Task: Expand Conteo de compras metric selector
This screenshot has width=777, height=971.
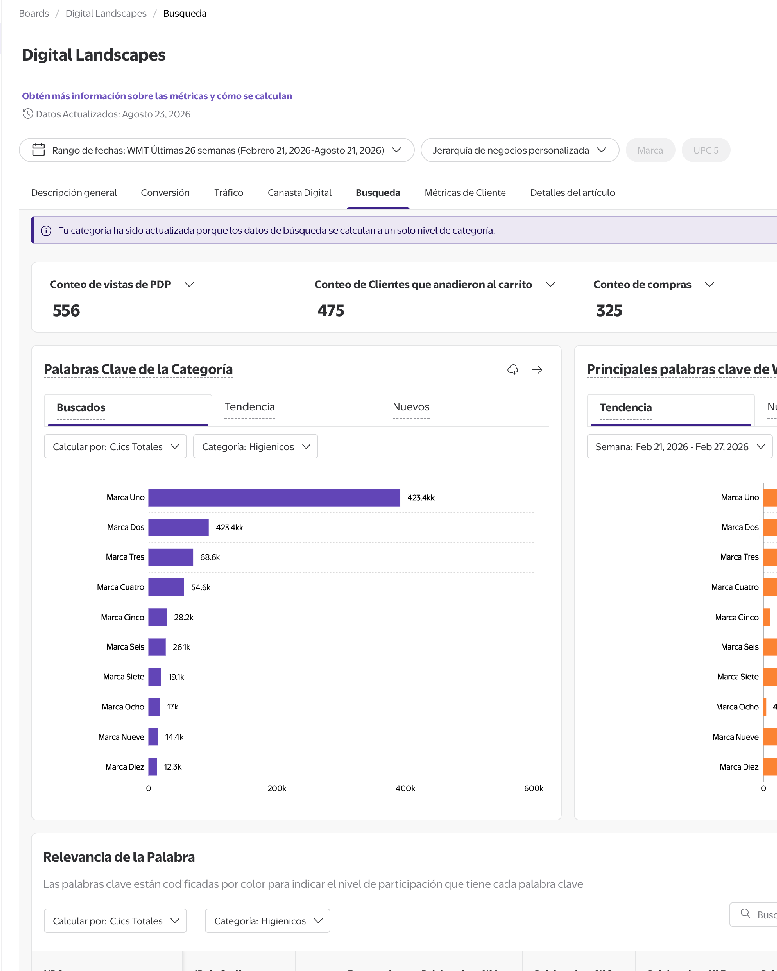Action: pos(709,284)
